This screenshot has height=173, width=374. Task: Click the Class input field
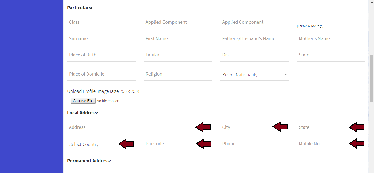click(x=101, y=22)
